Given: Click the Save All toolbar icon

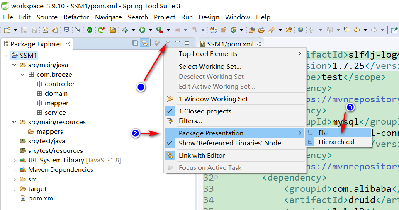Looking at the screenshot, I should tap(34, 30).
